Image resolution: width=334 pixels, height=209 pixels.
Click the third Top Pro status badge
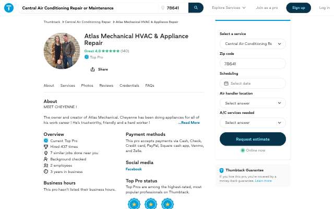[168, 204]
